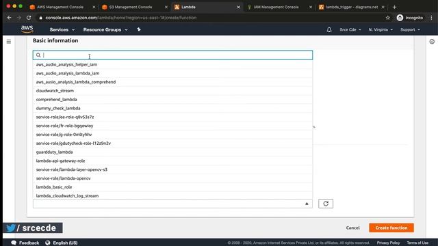This screenshot has height=246, width=438.
Task: Open the notifications bell icon
Action: [x=329, y=29]
